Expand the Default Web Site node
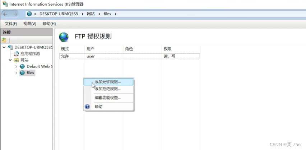Viewport: 306px width, 150px height. tap(17, 66)
